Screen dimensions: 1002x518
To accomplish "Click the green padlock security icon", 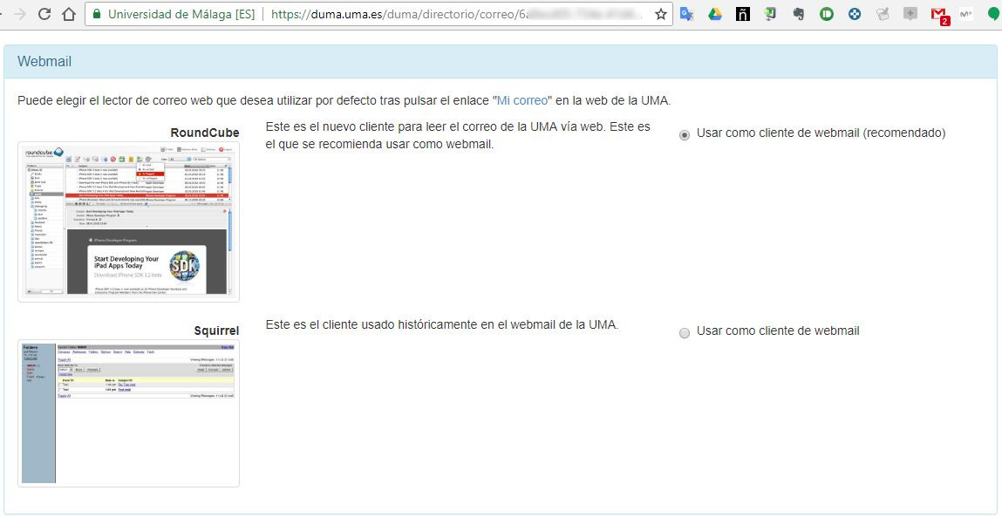I will (97, 15).
